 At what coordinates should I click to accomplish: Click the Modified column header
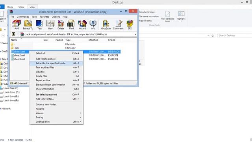pyautogui.click(x=93, y=40)
